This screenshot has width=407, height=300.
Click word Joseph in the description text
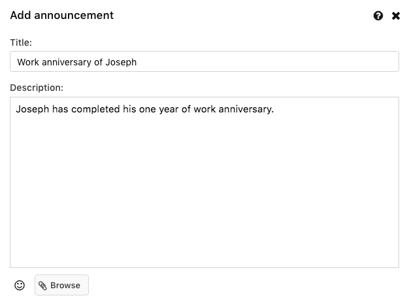pyautogui.click(x=33, y=109)
